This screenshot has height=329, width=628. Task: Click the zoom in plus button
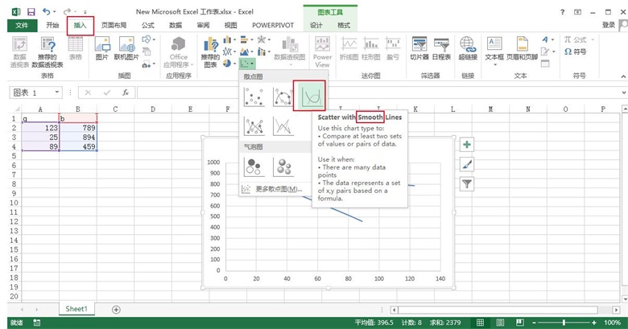point(594,323)
